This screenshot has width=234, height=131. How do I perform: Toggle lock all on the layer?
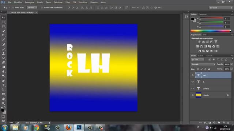click(209, 69)
